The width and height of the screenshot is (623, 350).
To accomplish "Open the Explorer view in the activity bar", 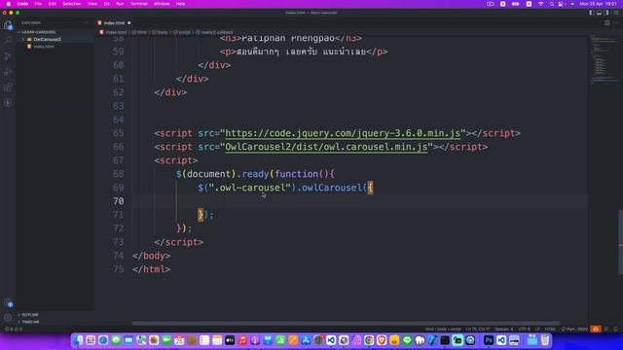I will (8, 25).
